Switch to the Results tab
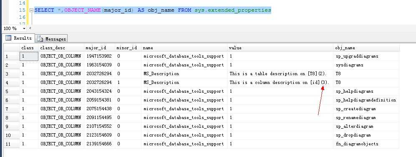 pyautogui.click(x=18, y=38)
